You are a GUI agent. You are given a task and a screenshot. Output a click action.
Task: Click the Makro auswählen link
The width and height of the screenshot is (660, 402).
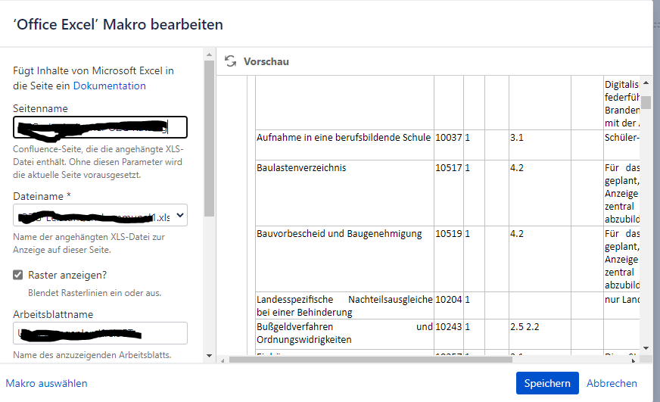[46, 384]
